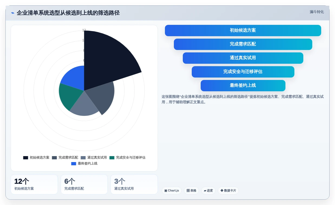The width and height of the screenshot is (335, 205).
Task: Select the 完成需求匹配 funnel bar
Action: (x=243, y=44)
